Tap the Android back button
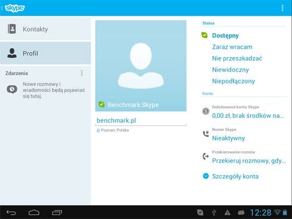The height and width of the screenshot is (219, 292). click(x=11, y=212)
